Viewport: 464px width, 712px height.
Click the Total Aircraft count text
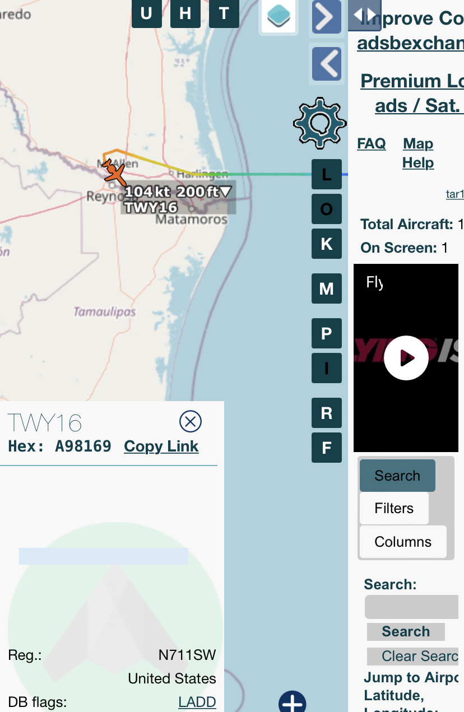(x=412, y=224)
